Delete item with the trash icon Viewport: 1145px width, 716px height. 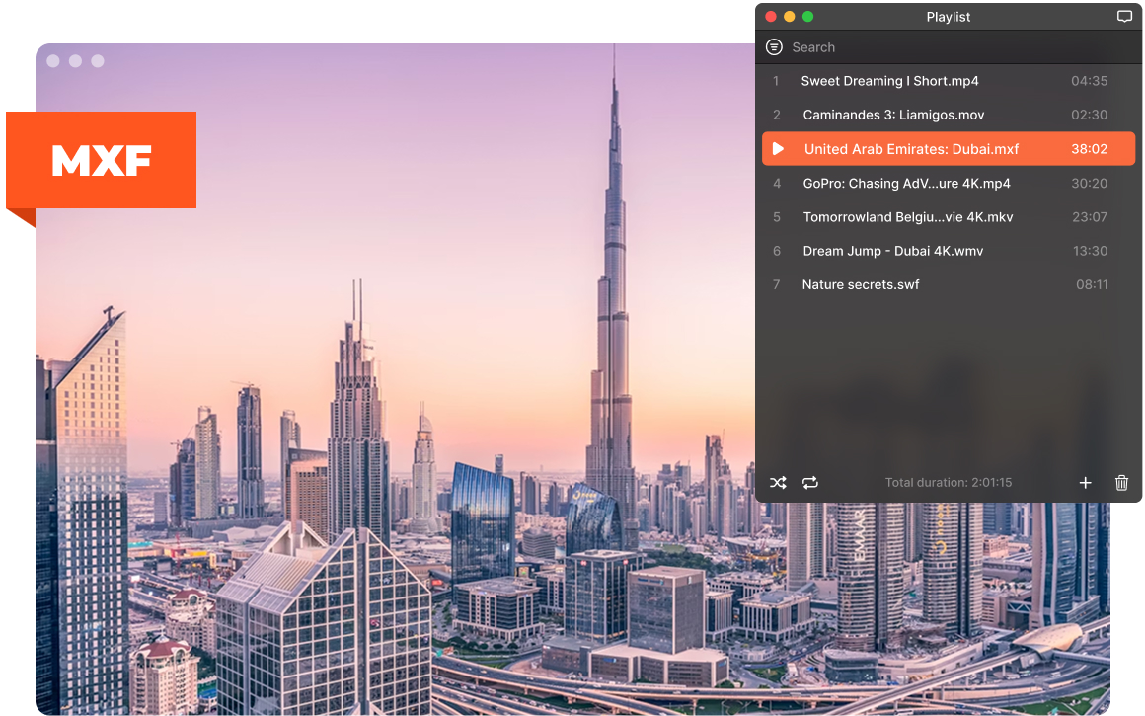pyautogui.click(x=1121, y=483)
